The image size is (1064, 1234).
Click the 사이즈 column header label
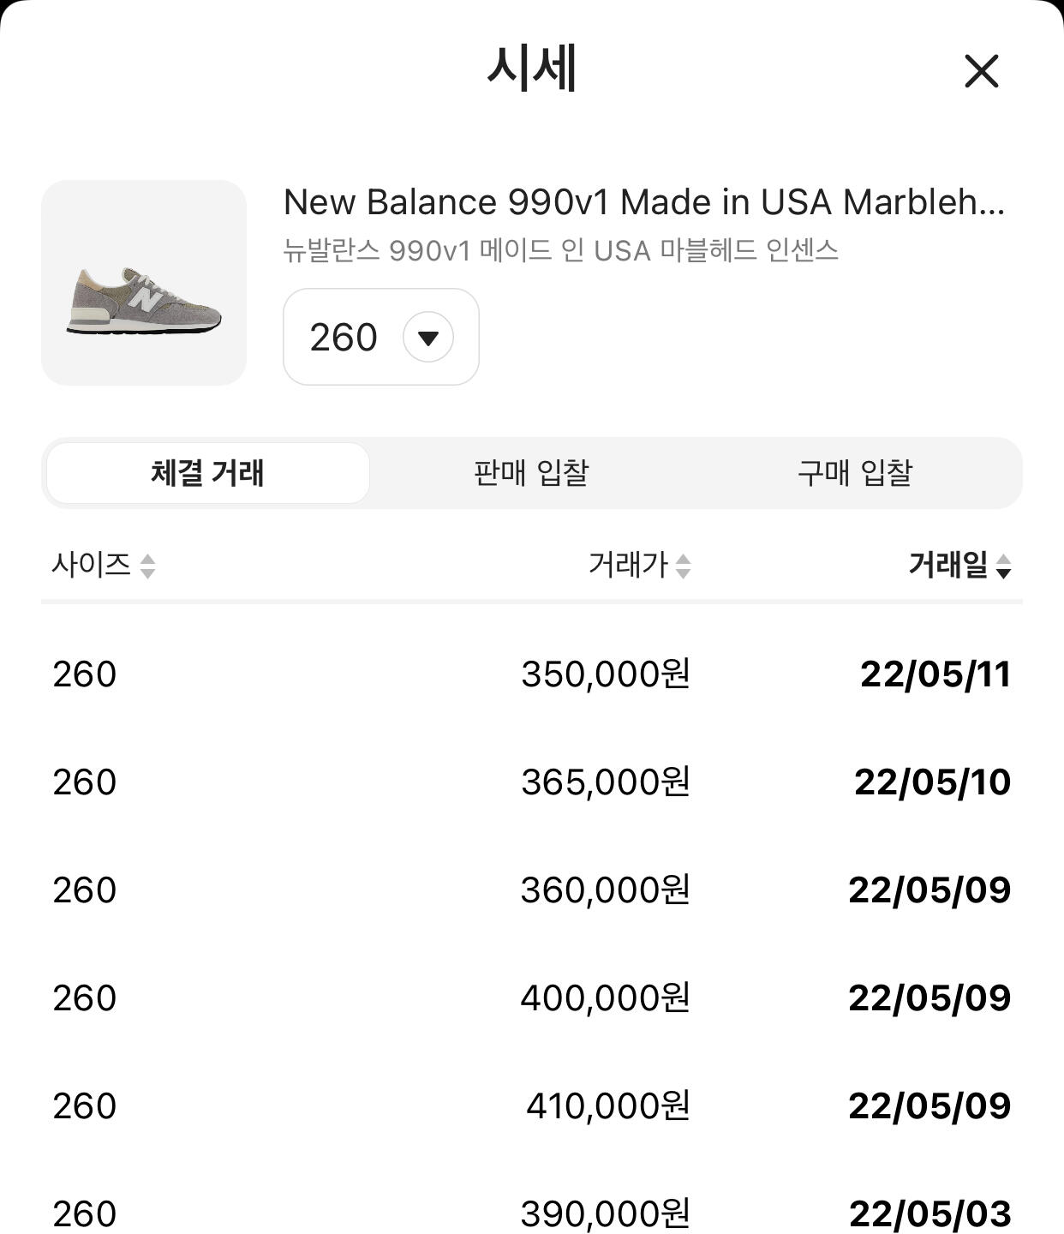tap(91, 565)
